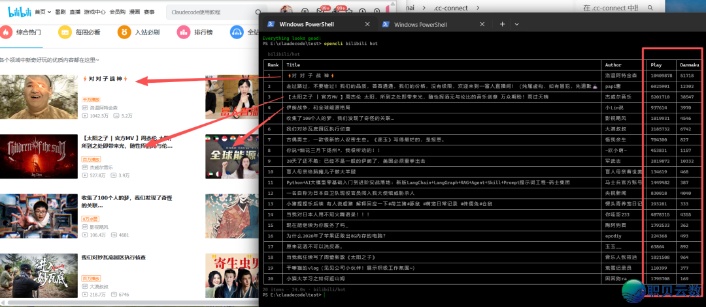Open the 收集了100个人的梦 video thumbnail
The height and width of the screenshot is (307, 706).
pos(39,216)
